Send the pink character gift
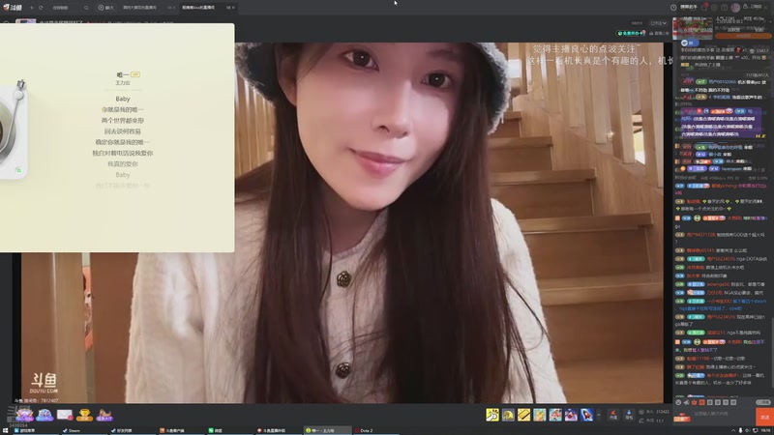774x435 pixels. (x=555, y=415)
